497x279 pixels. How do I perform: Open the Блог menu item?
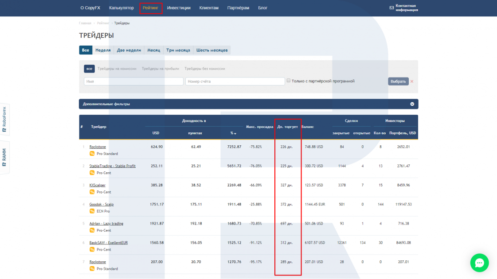coord(263,8)
